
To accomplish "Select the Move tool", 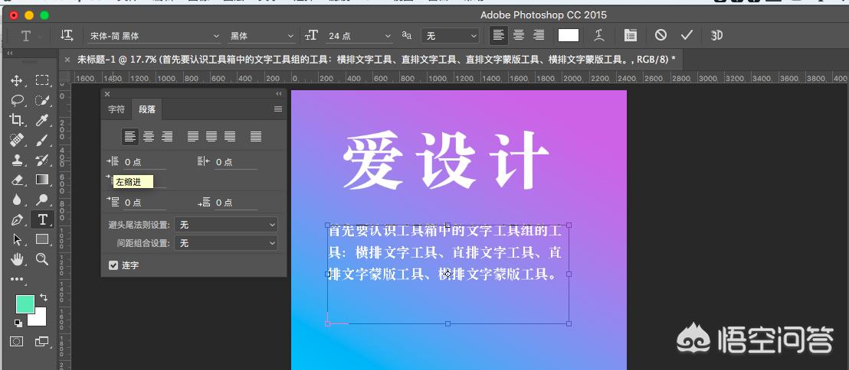I will (x=17, y=80).
